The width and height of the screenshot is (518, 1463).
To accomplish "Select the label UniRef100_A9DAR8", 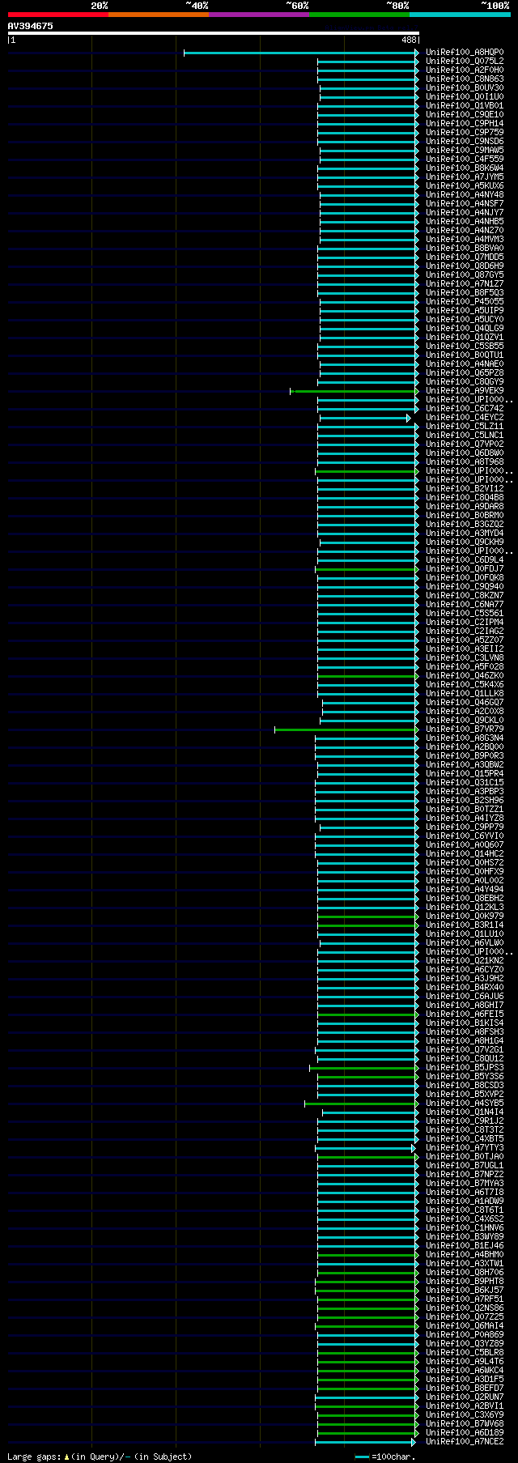I will 465,507.
